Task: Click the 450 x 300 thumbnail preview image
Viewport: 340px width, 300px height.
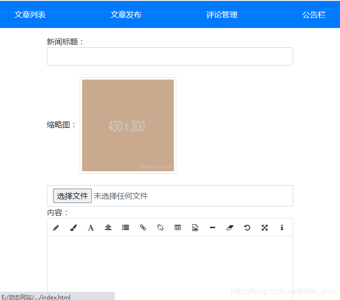Action: coord(128,125)
